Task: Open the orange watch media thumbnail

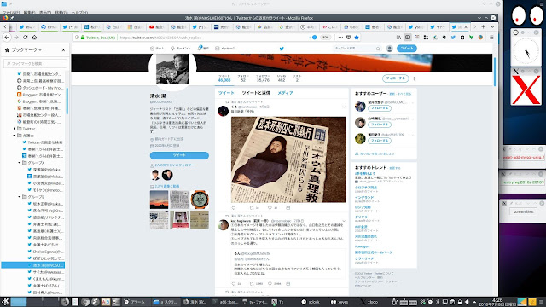Action: 200,200
